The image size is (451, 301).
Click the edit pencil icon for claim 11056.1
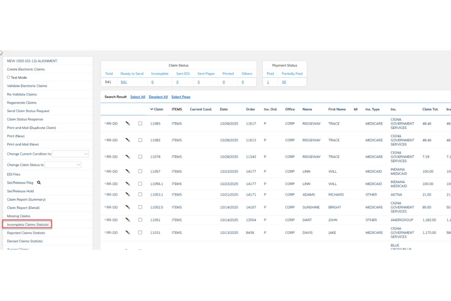click(128, 184)
